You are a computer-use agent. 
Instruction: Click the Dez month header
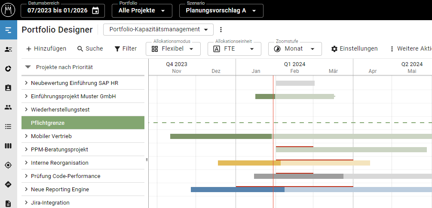click(216, 71)
